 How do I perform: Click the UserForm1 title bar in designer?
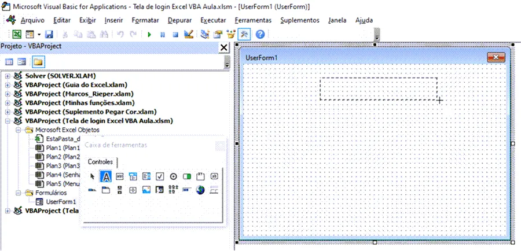(375, 57)
